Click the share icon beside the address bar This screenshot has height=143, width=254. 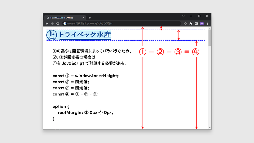(185, 24)
